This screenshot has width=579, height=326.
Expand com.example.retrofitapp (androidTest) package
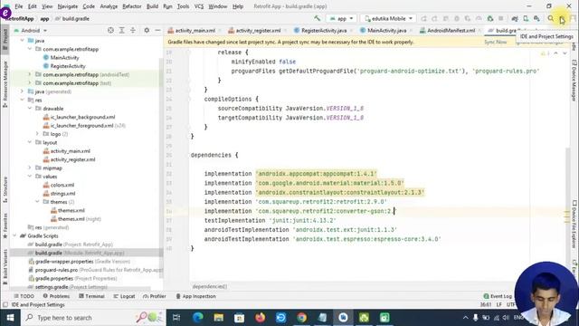point(30,74)
